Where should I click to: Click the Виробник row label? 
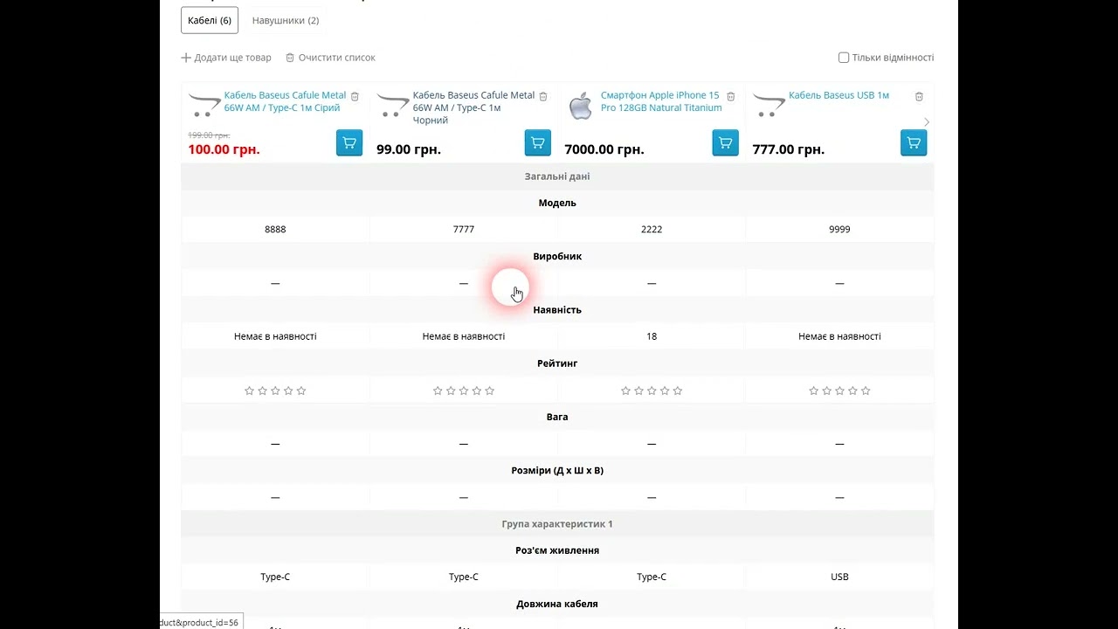coord(557,256)
